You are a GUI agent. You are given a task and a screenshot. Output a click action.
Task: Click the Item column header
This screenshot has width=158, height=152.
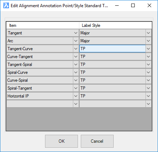pos(43,25)
